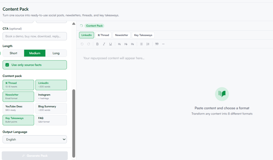Click the Generate Pack button

35,156
